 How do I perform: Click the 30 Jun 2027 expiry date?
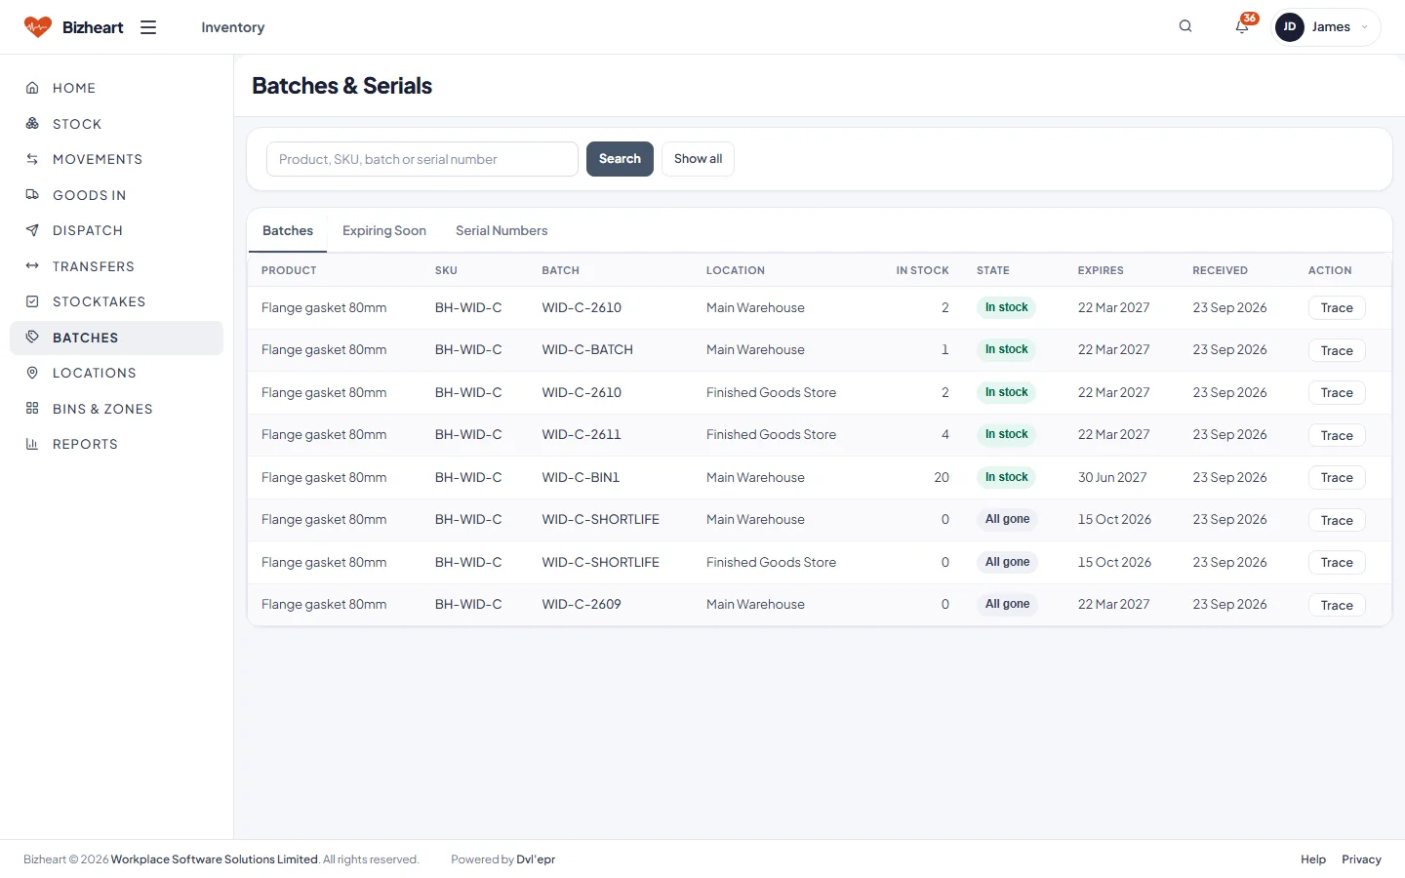[x=1112, y=477]
